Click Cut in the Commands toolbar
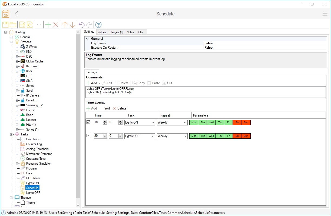 pyautogui.click(x=167, y=83)
